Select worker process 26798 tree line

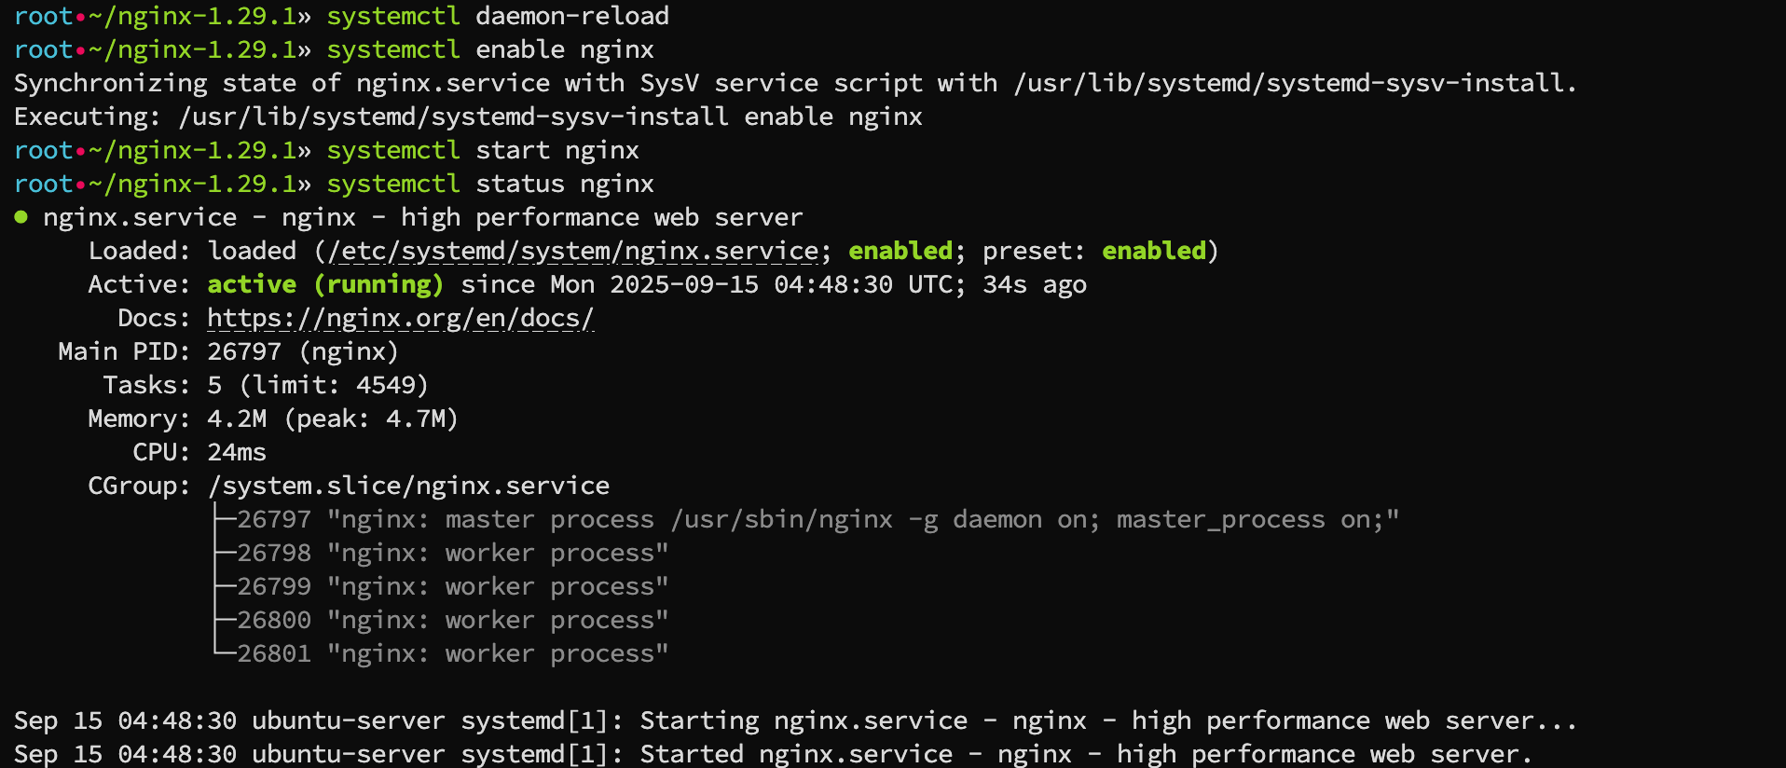(x=441, y=553)
